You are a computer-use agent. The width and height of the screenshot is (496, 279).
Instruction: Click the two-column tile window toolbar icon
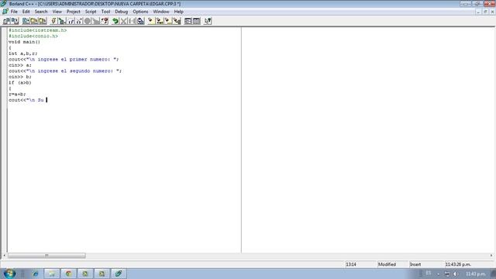click(196, 21)
